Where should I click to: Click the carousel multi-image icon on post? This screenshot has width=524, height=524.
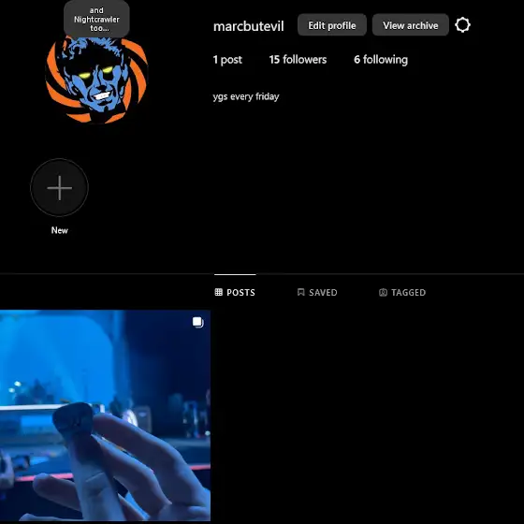[197, 322]
